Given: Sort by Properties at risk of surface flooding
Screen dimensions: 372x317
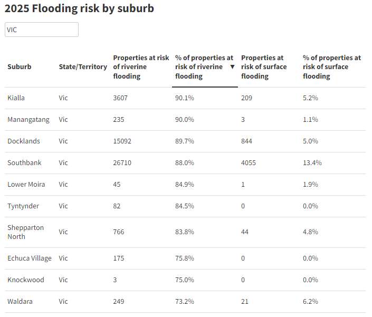Looking at the screenshot, I should point(264,67).
